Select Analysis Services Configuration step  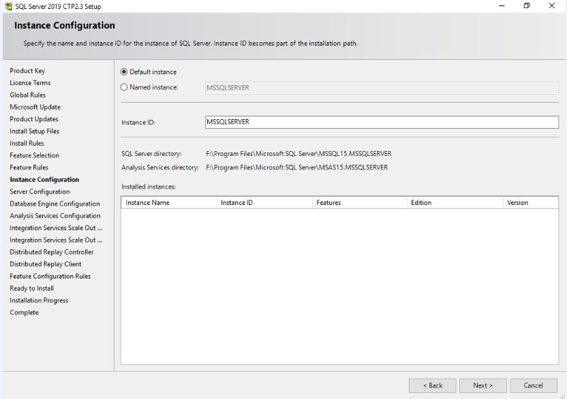point(55,216)
